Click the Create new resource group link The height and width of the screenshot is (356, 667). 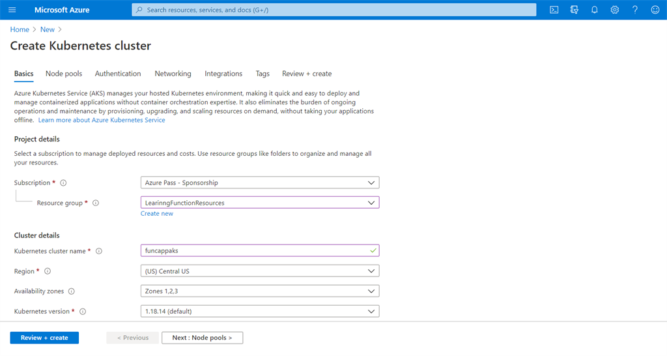point(157,214)
